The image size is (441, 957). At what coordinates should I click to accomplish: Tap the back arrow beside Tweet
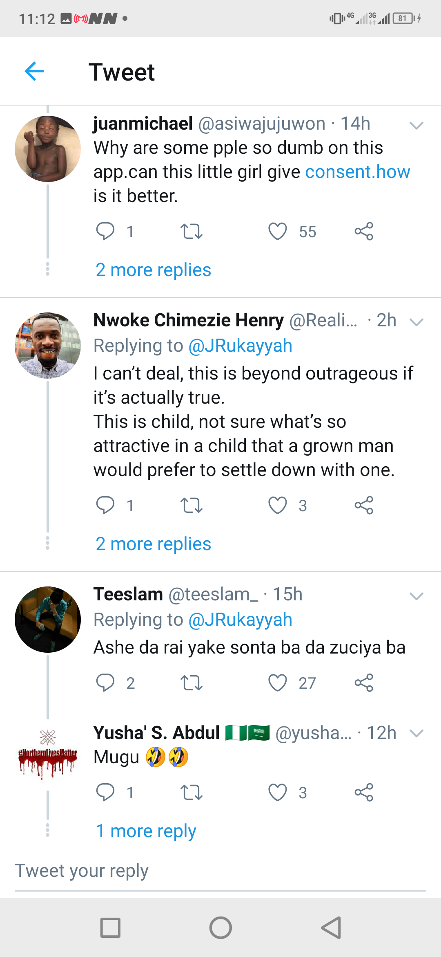point(34,72)
